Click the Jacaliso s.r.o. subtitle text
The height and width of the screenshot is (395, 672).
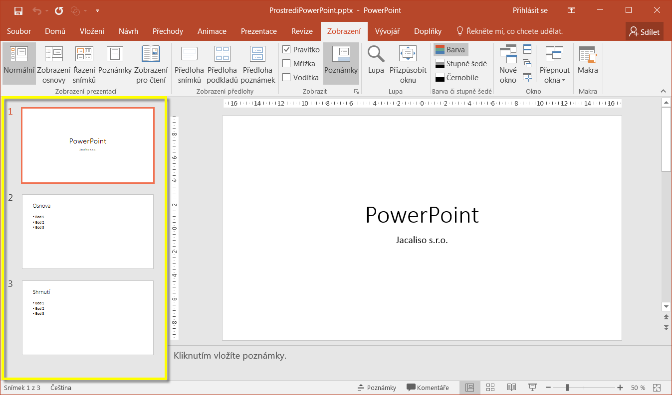[422, 240]
